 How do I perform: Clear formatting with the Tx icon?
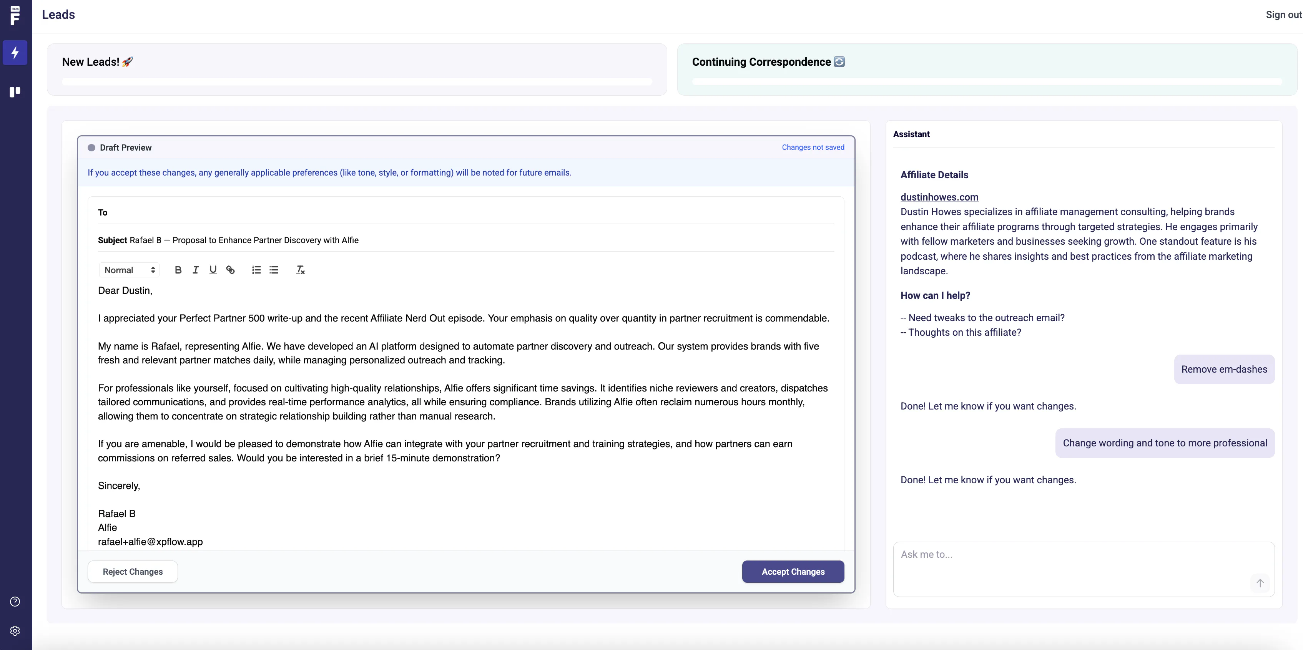point(301,270)
